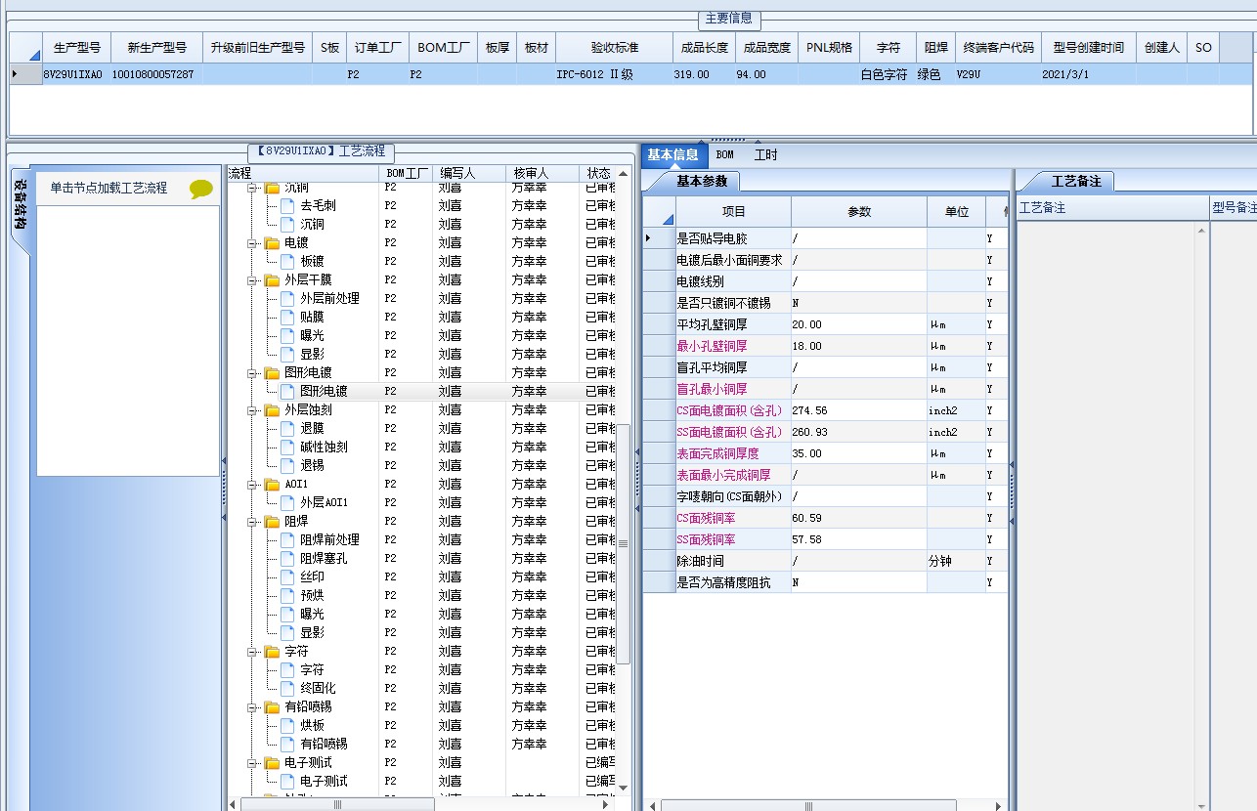The image size is (1257, 811).
Task: Switch to the 基本信息 tab
Action: (672, 154)
